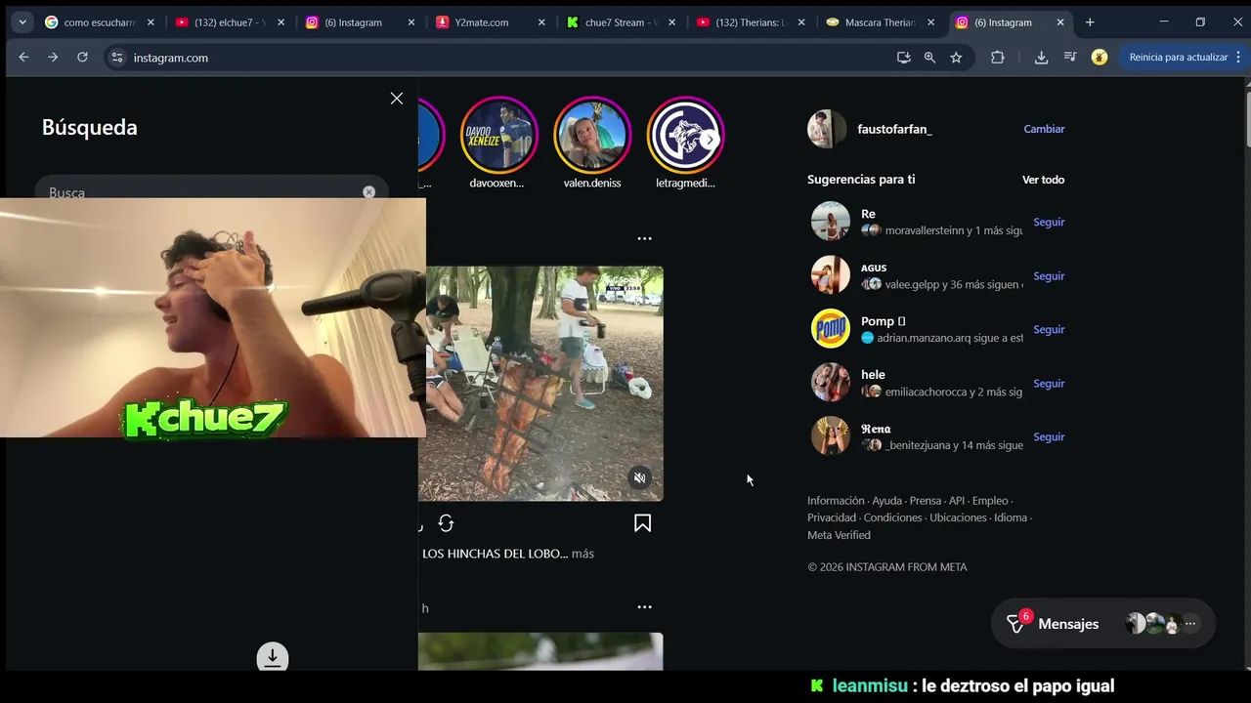The width and height of the screenshot is (1251, 703).
Task: Expand caption with 'más' link
Action: [x=582, y=554]
